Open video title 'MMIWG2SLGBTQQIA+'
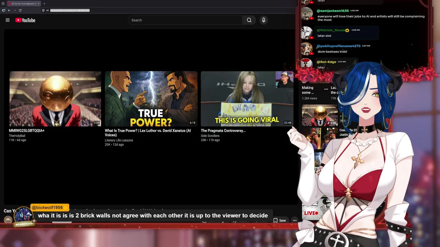The height and width of the screenshot is (247, 440). [x=26, y=131]
